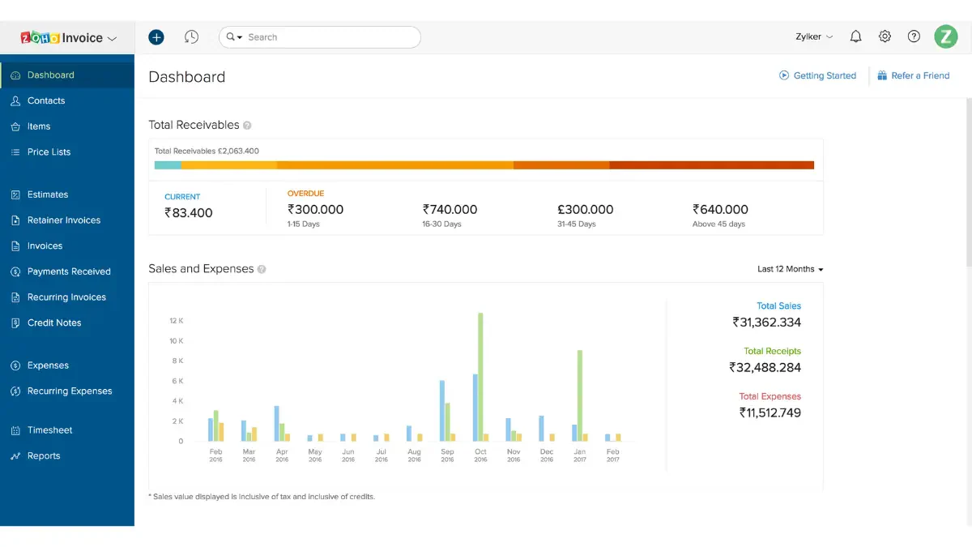
Task: Go to Reports
Action: pyautogui.click(x=67, y=456)
